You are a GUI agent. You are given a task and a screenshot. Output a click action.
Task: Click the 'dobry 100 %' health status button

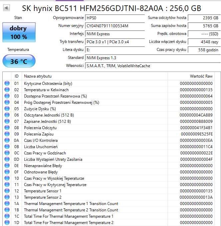click(19, 32)
